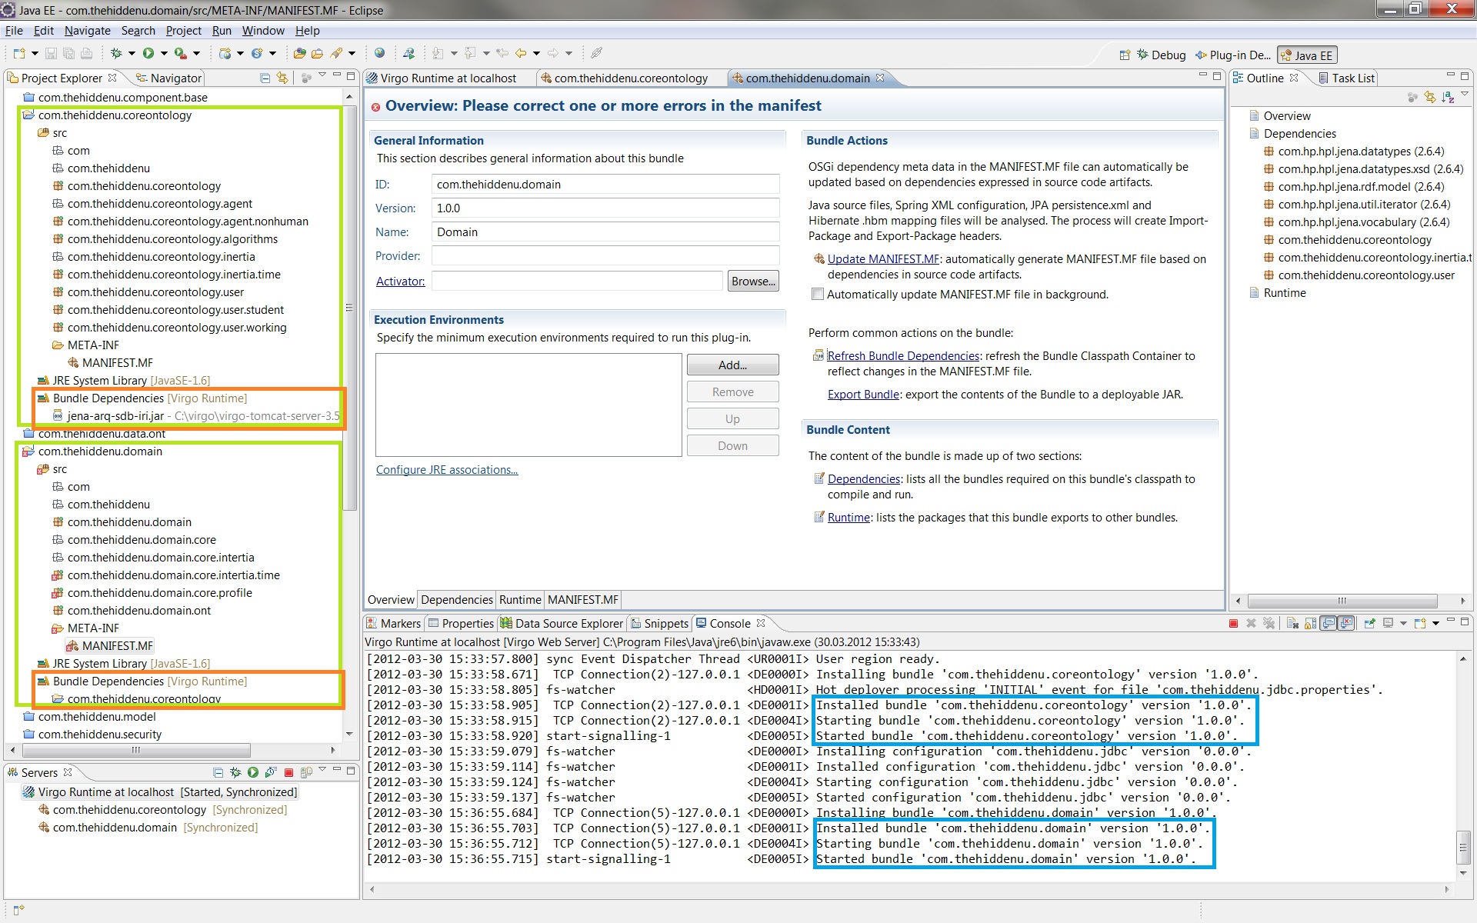The image size is (1477, 923).
Task: Open the File menu
Action: [14, 31]
